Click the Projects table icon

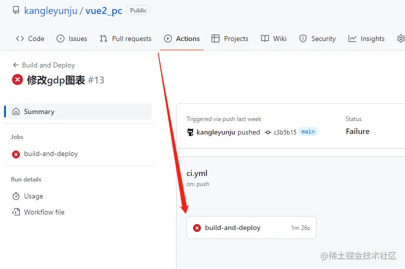coord(215,38)
